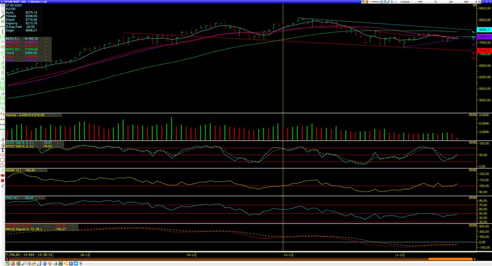This screenshot has width=492, height=266.
Task: Select the MOV(5) indicator label
Action: tap(12, 38)
